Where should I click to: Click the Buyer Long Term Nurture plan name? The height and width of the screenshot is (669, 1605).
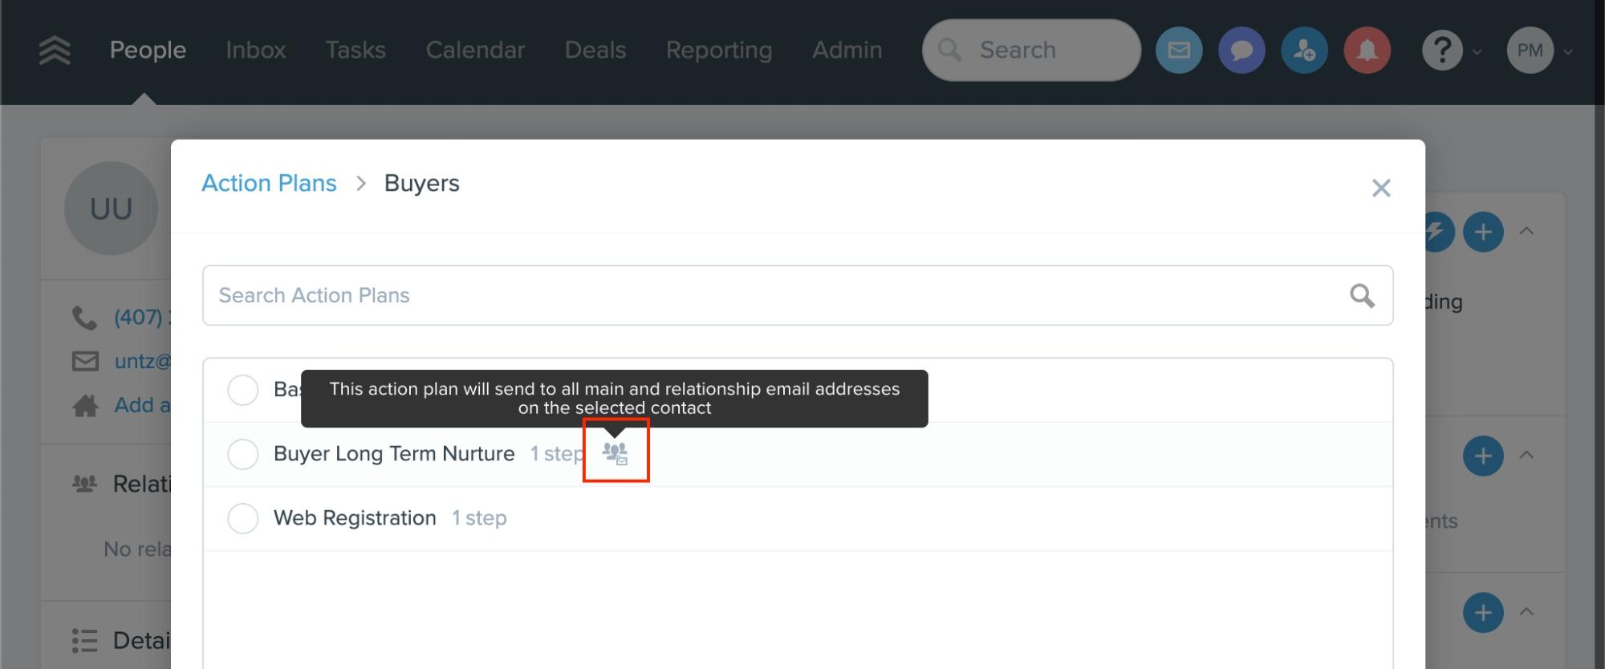394,454
